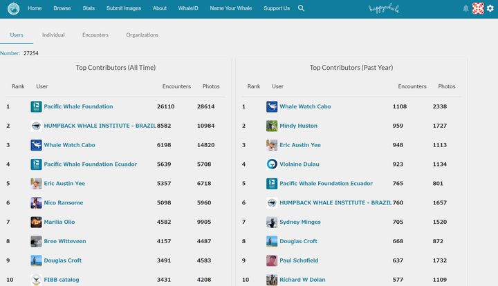This screenshot has width=498, height=286.
Task: Open Richard W Dolan's profile link
Action: click(302, 280)
